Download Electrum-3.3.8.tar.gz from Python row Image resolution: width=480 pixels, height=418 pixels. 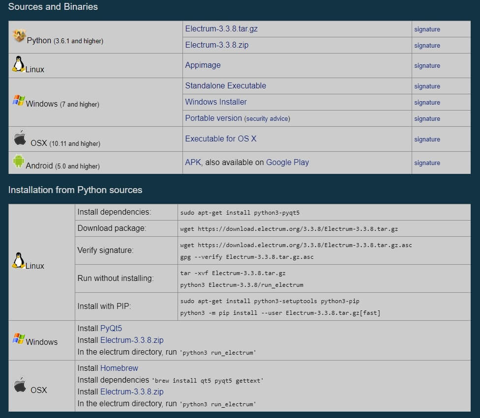(x=221, y=29)
